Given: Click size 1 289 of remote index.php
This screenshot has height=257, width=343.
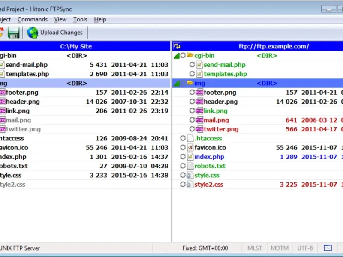Looking at the screenshot, I should pyautogui.click(x=289, y=157).
